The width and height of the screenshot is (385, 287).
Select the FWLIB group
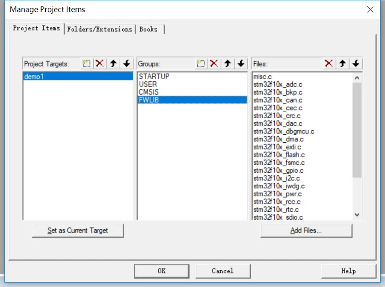click(x=192, y=100)
